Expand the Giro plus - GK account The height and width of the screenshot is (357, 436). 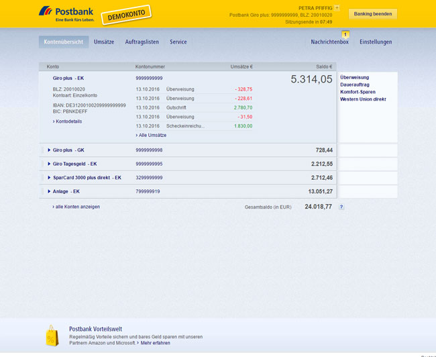tap(50, 150)
